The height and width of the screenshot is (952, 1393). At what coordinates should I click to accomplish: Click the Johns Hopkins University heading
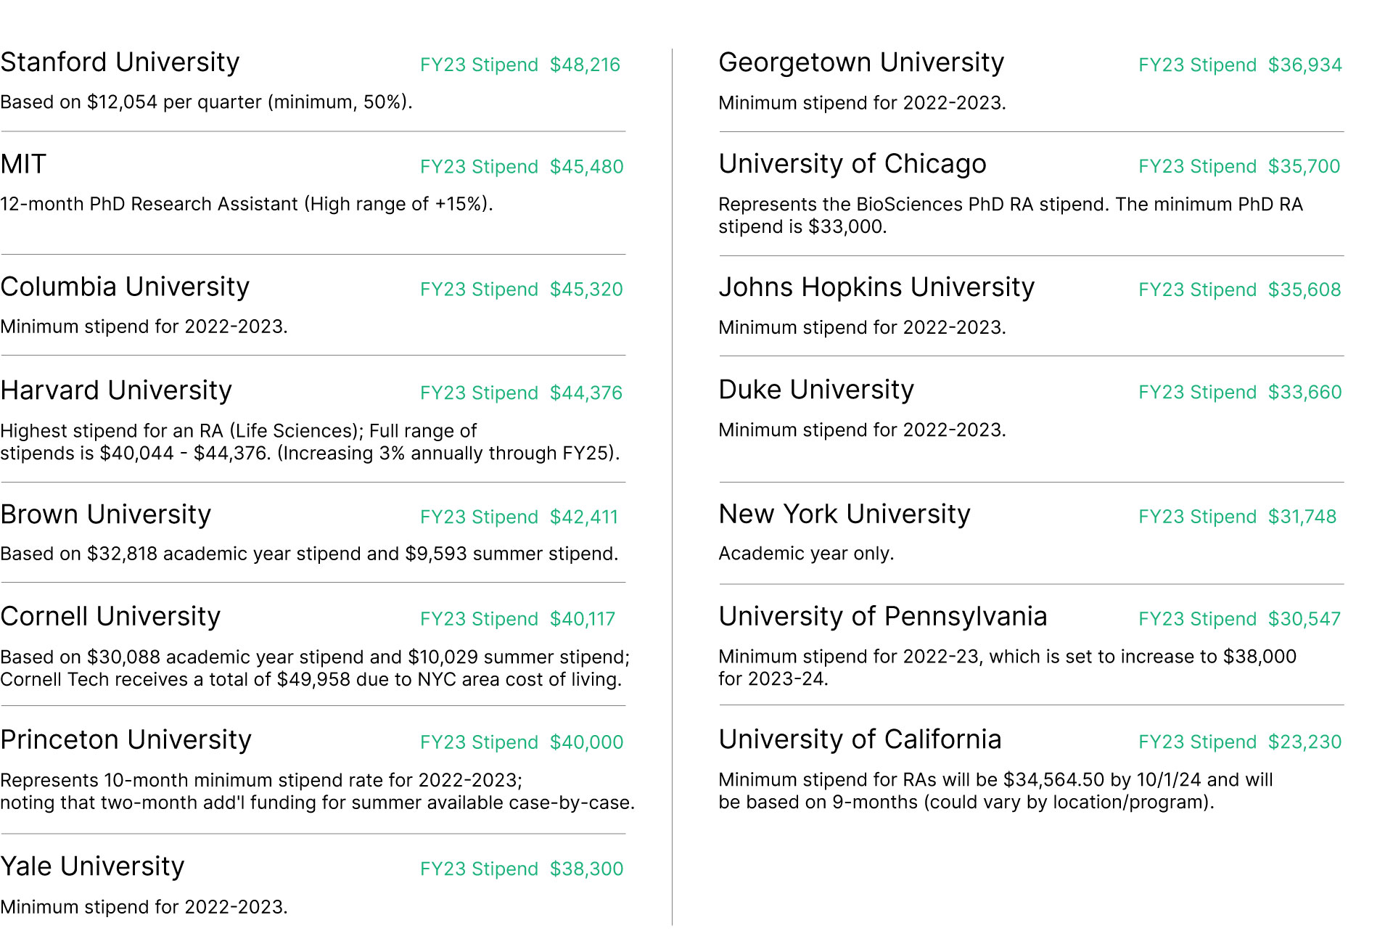[876, 287]
